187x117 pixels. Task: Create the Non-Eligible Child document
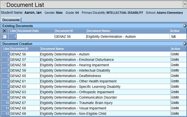[175, 113]
